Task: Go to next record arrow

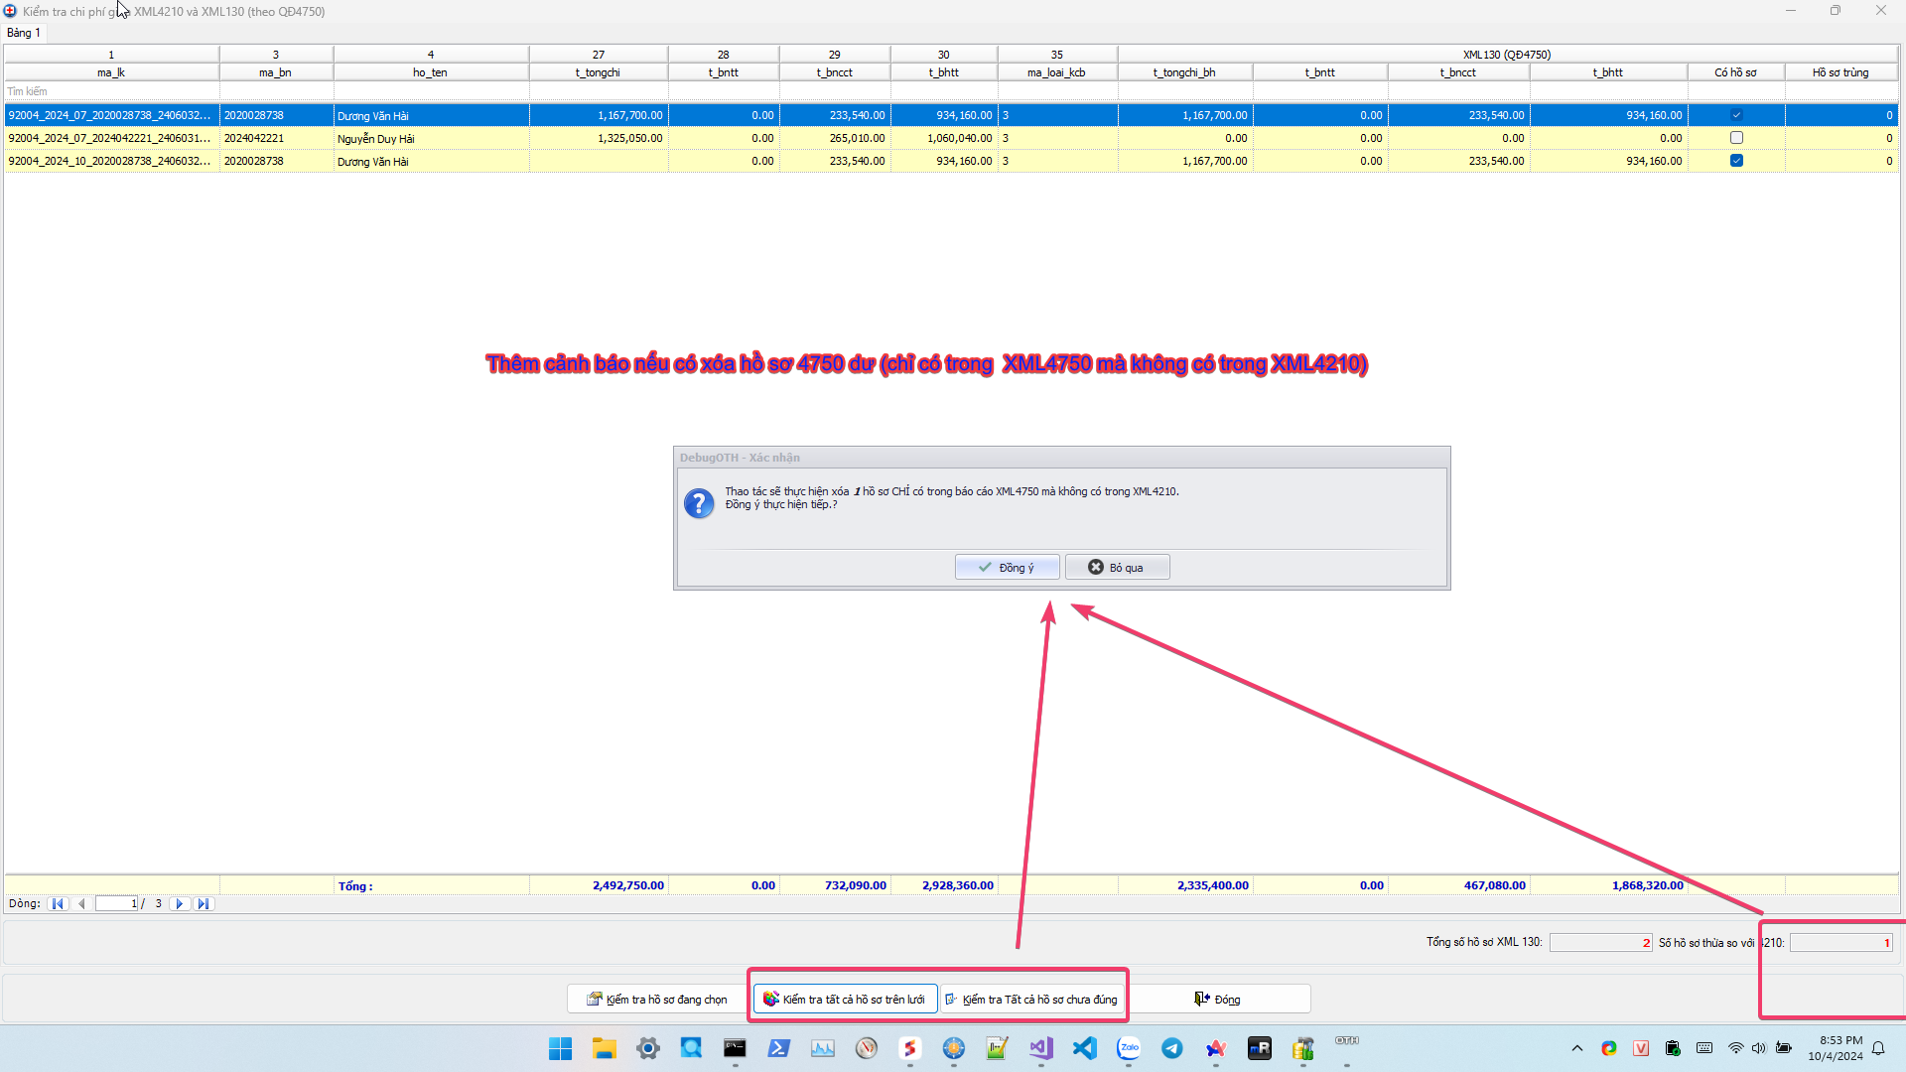Action: click(180, 903)
